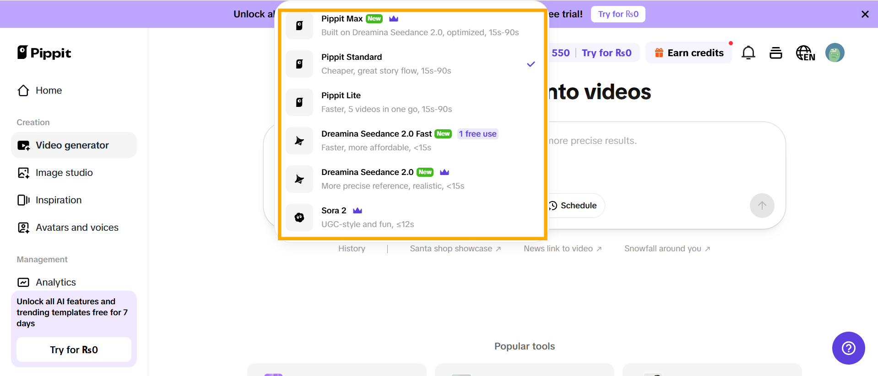Click the Pippit logo
This screenshot has width=878, height=376.
coord(44,53)
